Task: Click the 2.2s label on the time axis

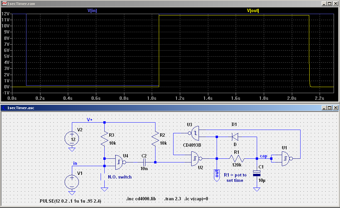Action: pyautogui.click(x=320, y=98)
